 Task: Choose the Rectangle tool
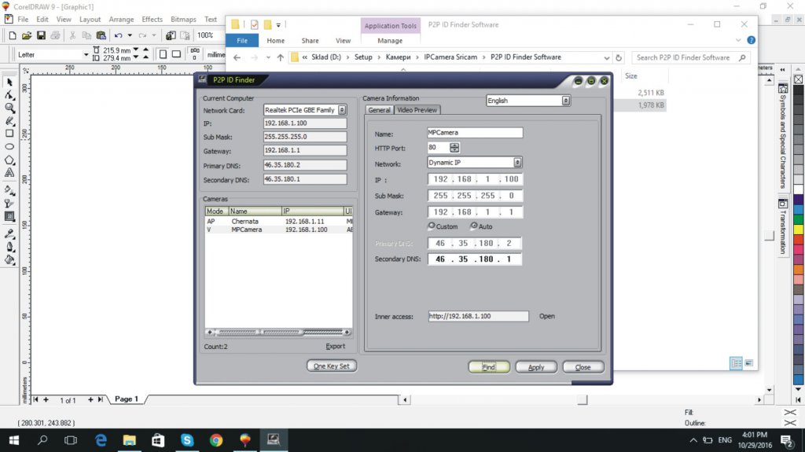[9, 134]
